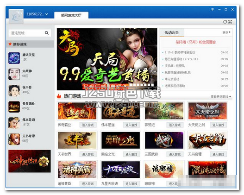This screenshot has width=244, height=195.
Task: Click 进入游戏 for 传奇霸业
Action: pos(88,125)
